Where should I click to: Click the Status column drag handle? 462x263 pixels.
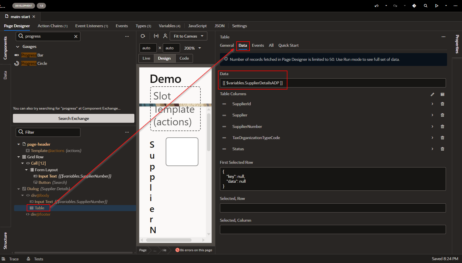(224, 149)
